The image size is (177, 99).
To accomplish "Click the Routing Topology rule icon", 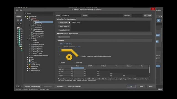I will [x=32, y=44].
